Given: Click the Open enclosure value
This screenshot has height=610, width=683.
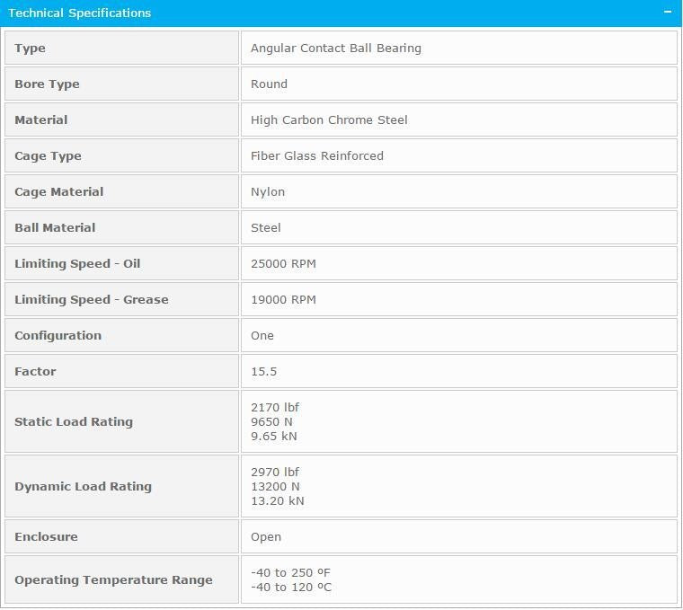Looking at the screenshot, I should (266, 537).
